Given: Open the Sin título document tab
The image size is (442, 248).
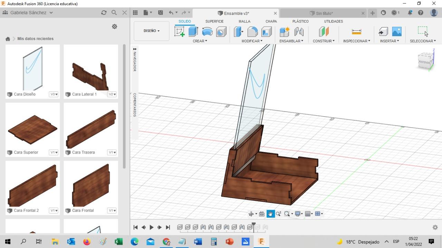Looking at the screenshot, I should coord(324,13).
